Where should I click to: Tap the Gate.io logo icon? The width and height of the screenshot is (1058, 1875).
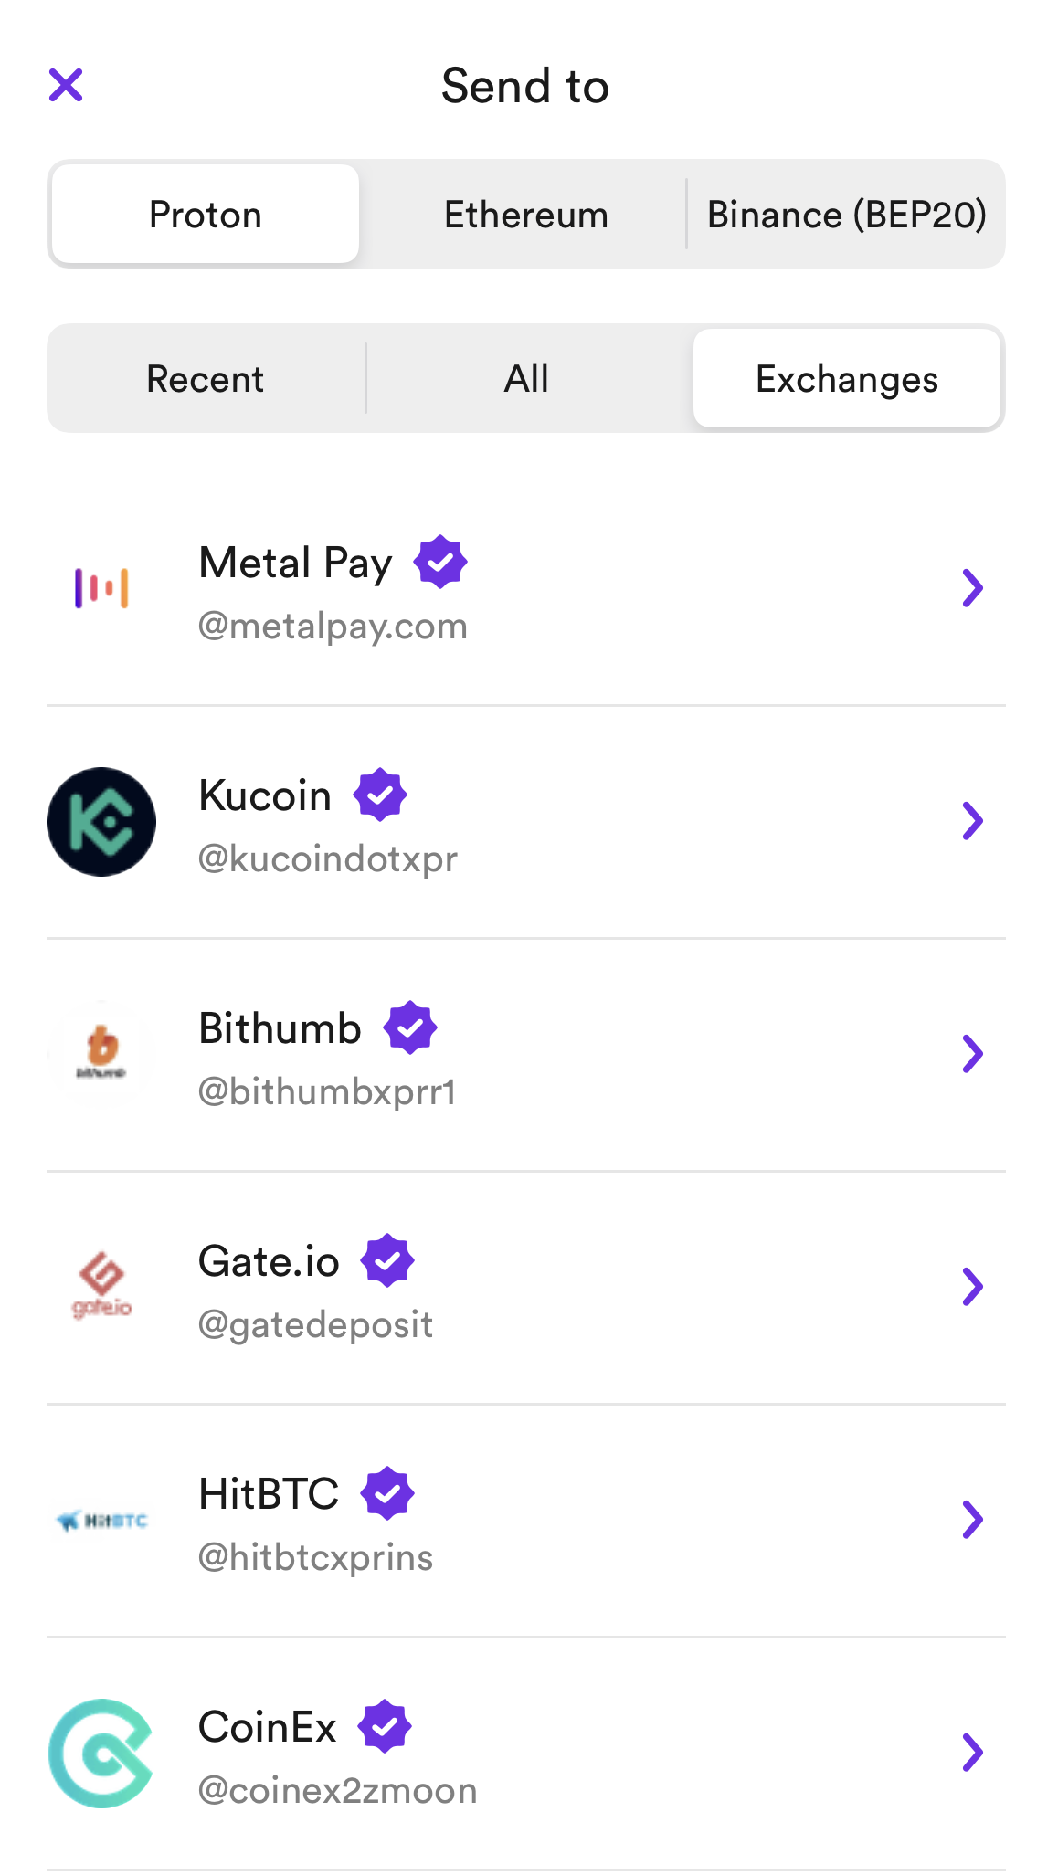point(101,1286)
